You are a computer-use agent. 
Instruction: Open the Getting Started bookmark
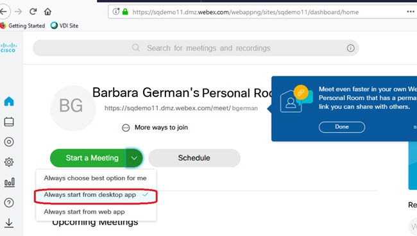(x=23, y=26)
